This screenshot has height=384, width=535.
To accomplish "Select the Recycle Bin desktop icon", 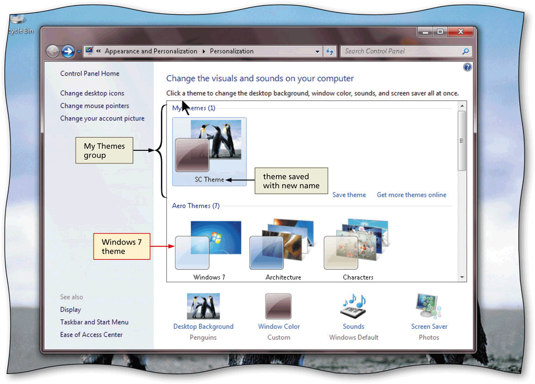I will pyautogui.click(x=20, y=25).
